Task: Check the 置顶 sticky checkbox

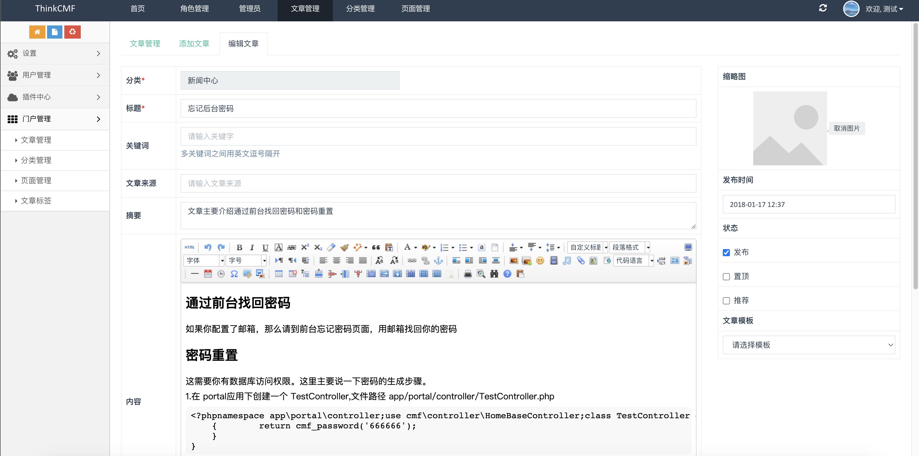Action: pos(726,276)
